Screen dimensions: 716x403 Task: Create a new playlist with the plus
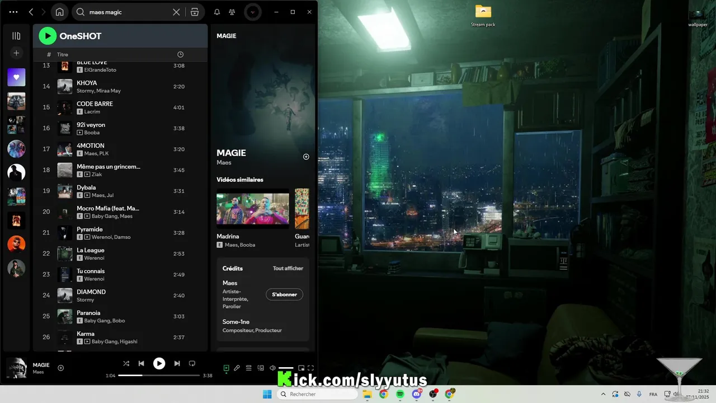(x=16, y=53)
